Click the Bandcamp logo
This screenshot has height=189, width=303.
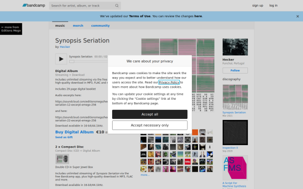34,6
